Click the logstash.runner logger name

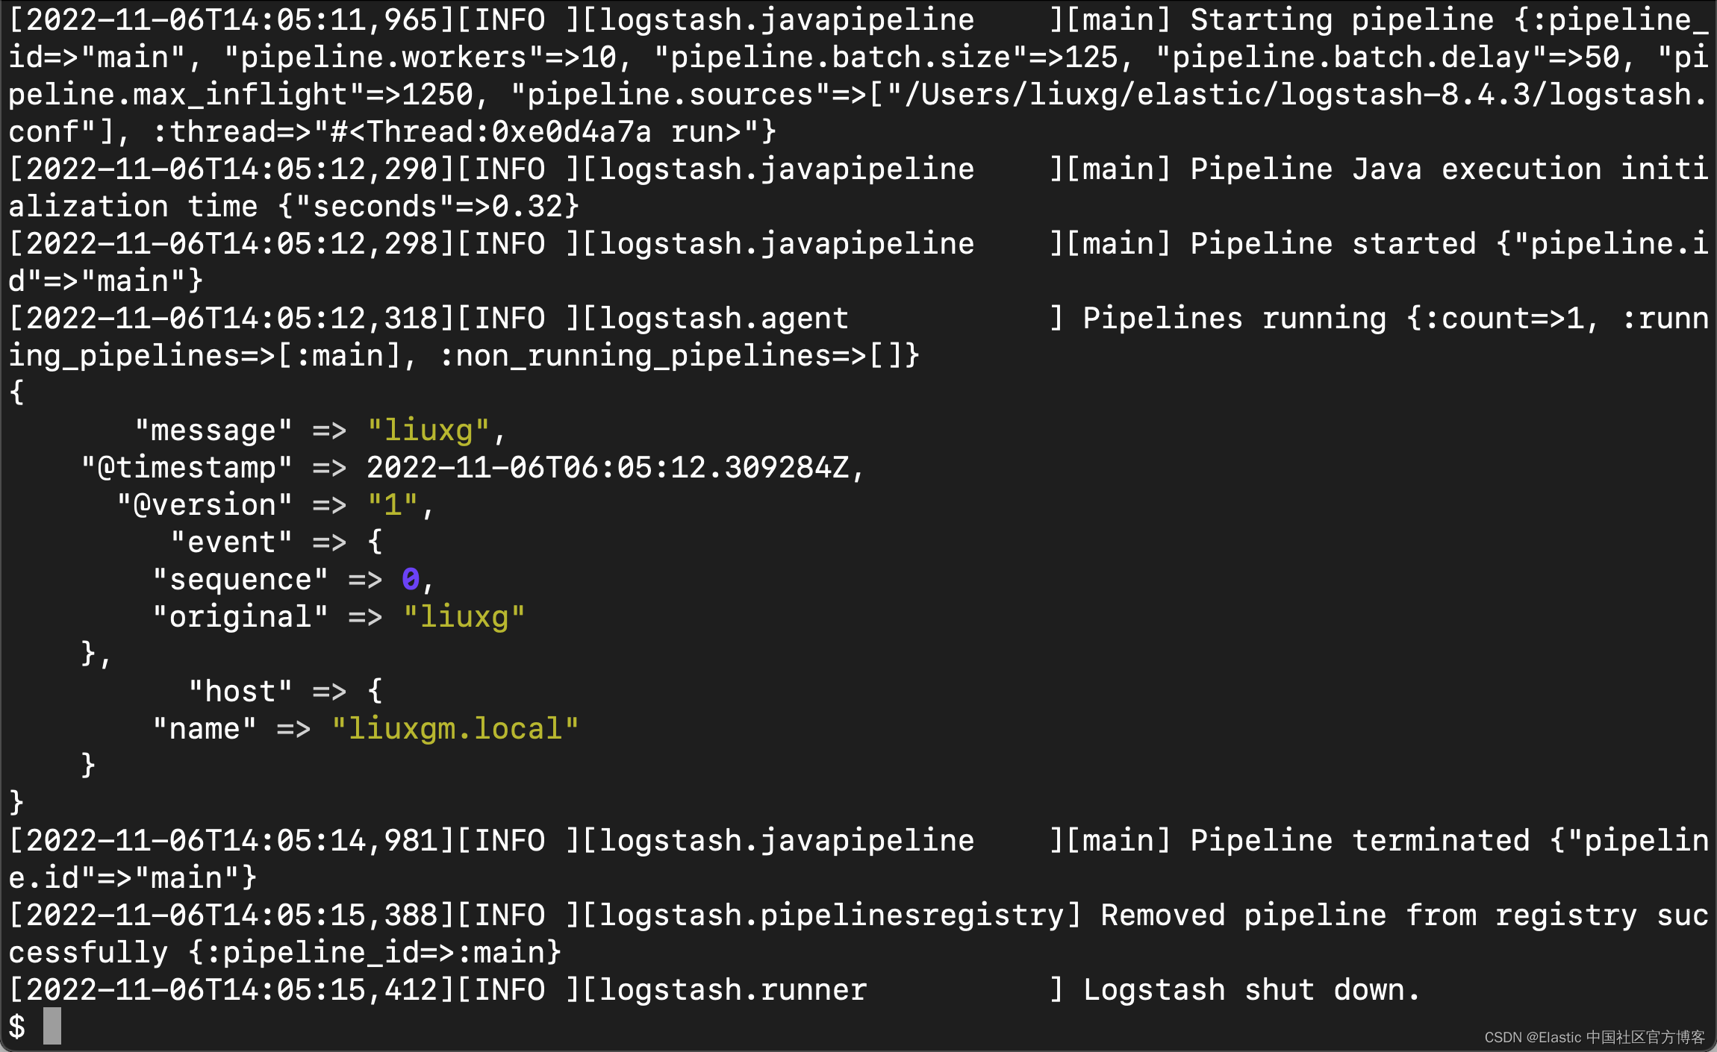[x=732, y=990]
